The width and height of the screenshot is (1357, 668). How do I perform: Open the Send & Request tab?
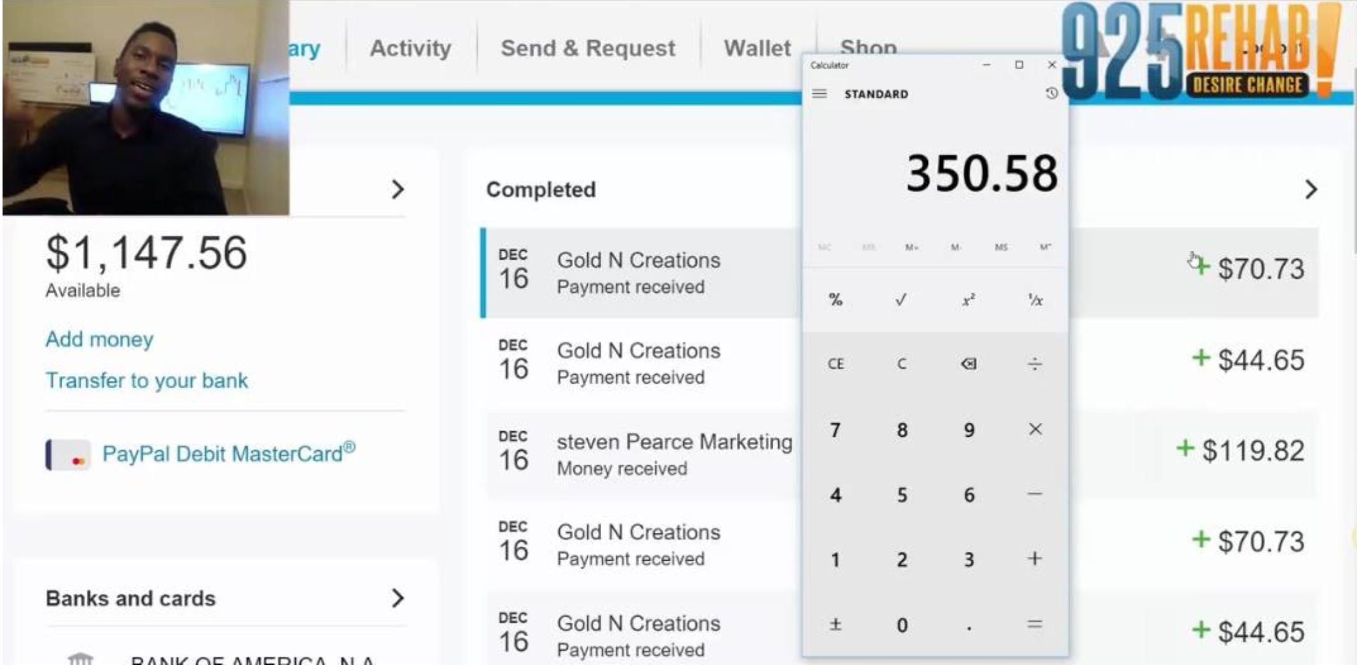[588, 48]
